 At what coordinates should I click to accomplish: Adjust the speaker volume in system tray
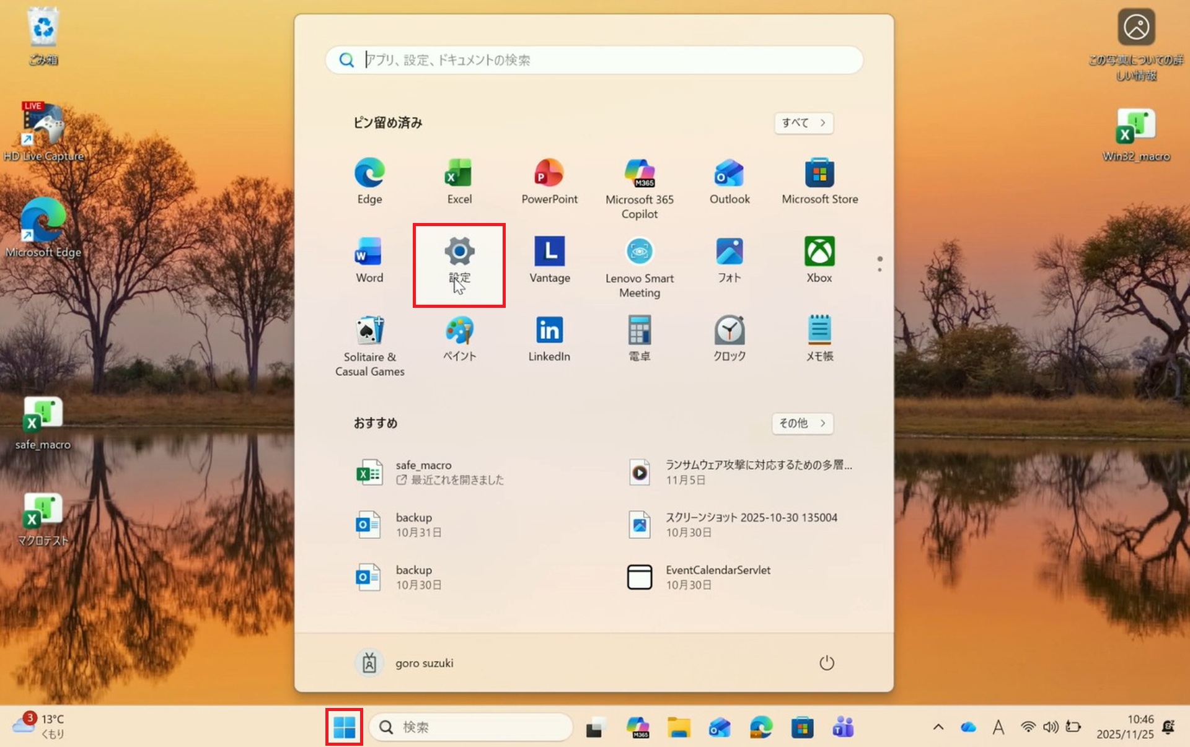pos(1050,727)
